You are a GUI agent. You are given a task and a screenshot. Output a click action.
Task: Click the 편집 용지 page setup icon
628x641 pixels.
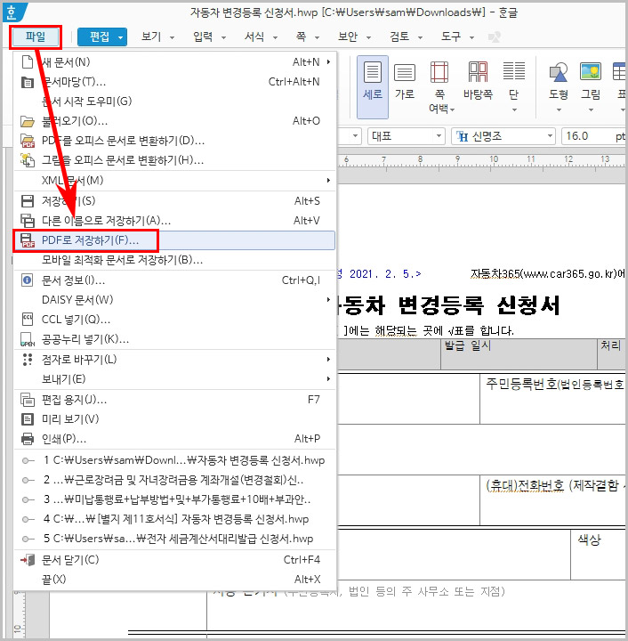click(x=28, y=400)
